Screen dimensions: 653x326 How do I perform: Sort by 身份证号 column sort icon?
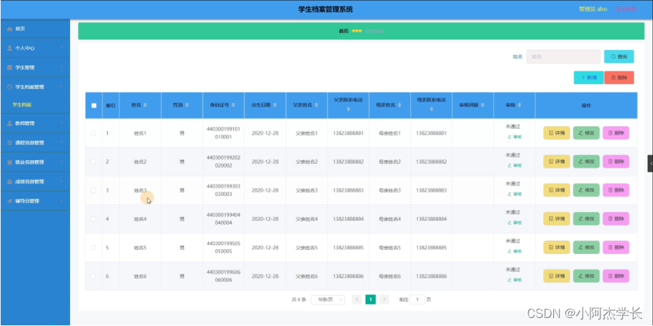click(x=233, y=105)
